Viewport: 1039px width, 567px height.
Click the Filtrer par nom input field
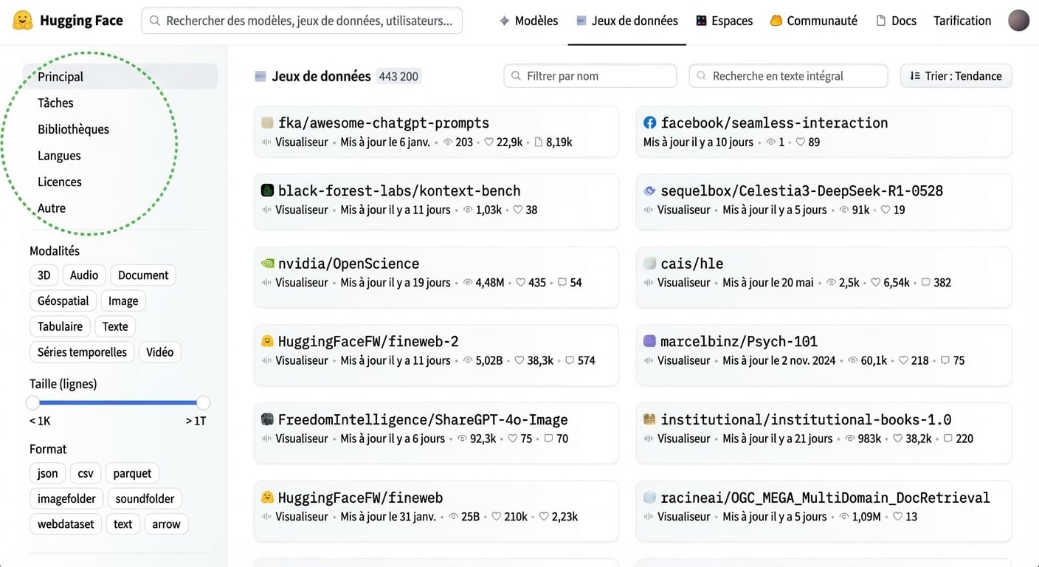point(590,76)
